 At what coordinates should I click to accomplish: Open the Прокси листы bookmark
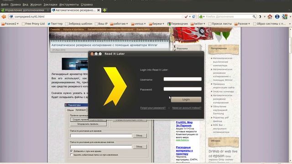click(220, 24)
